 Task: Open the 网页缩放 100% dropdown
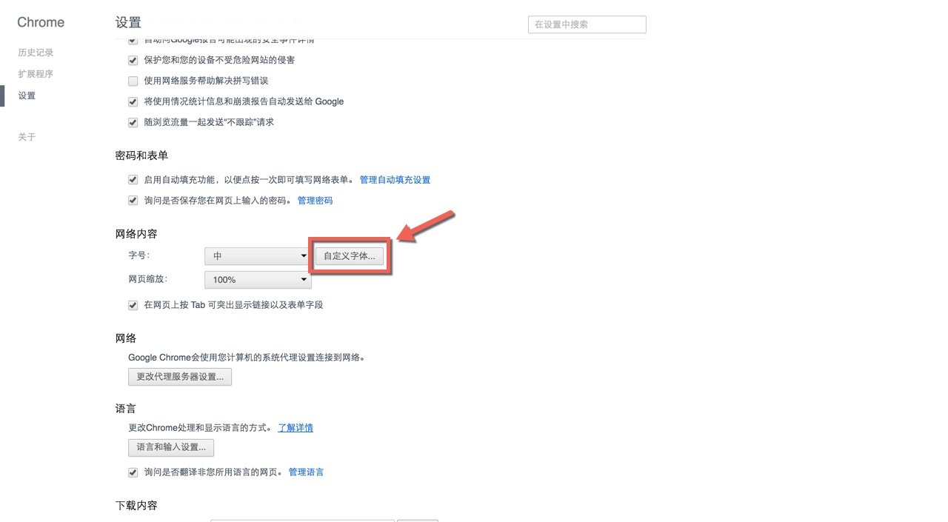pos(257,280)
